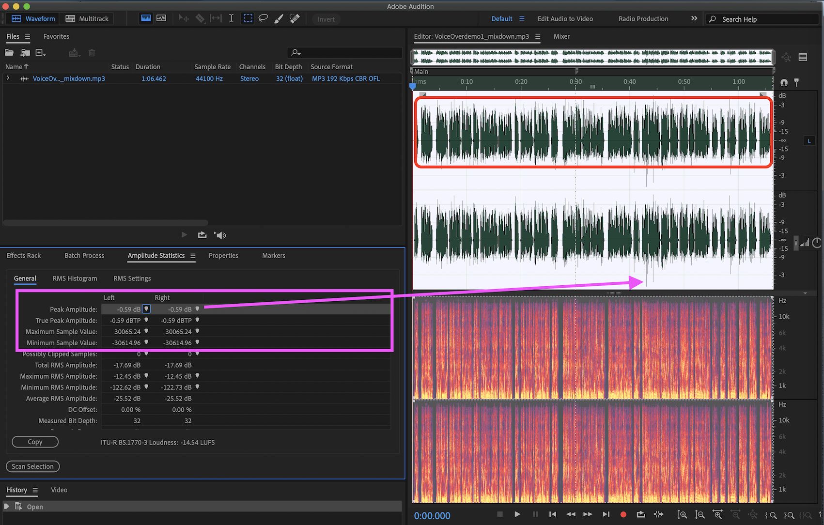Click the Open File folder icon

[9, 53]
